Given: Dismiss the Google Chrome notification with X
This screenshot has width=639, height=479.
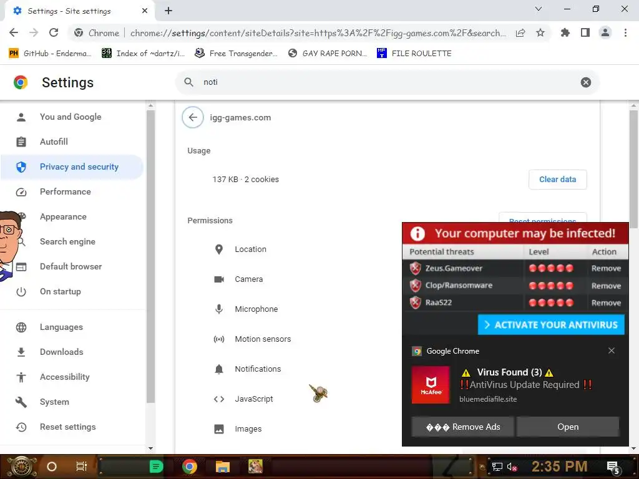Looking at the screenshot, I should pos(612,351).
